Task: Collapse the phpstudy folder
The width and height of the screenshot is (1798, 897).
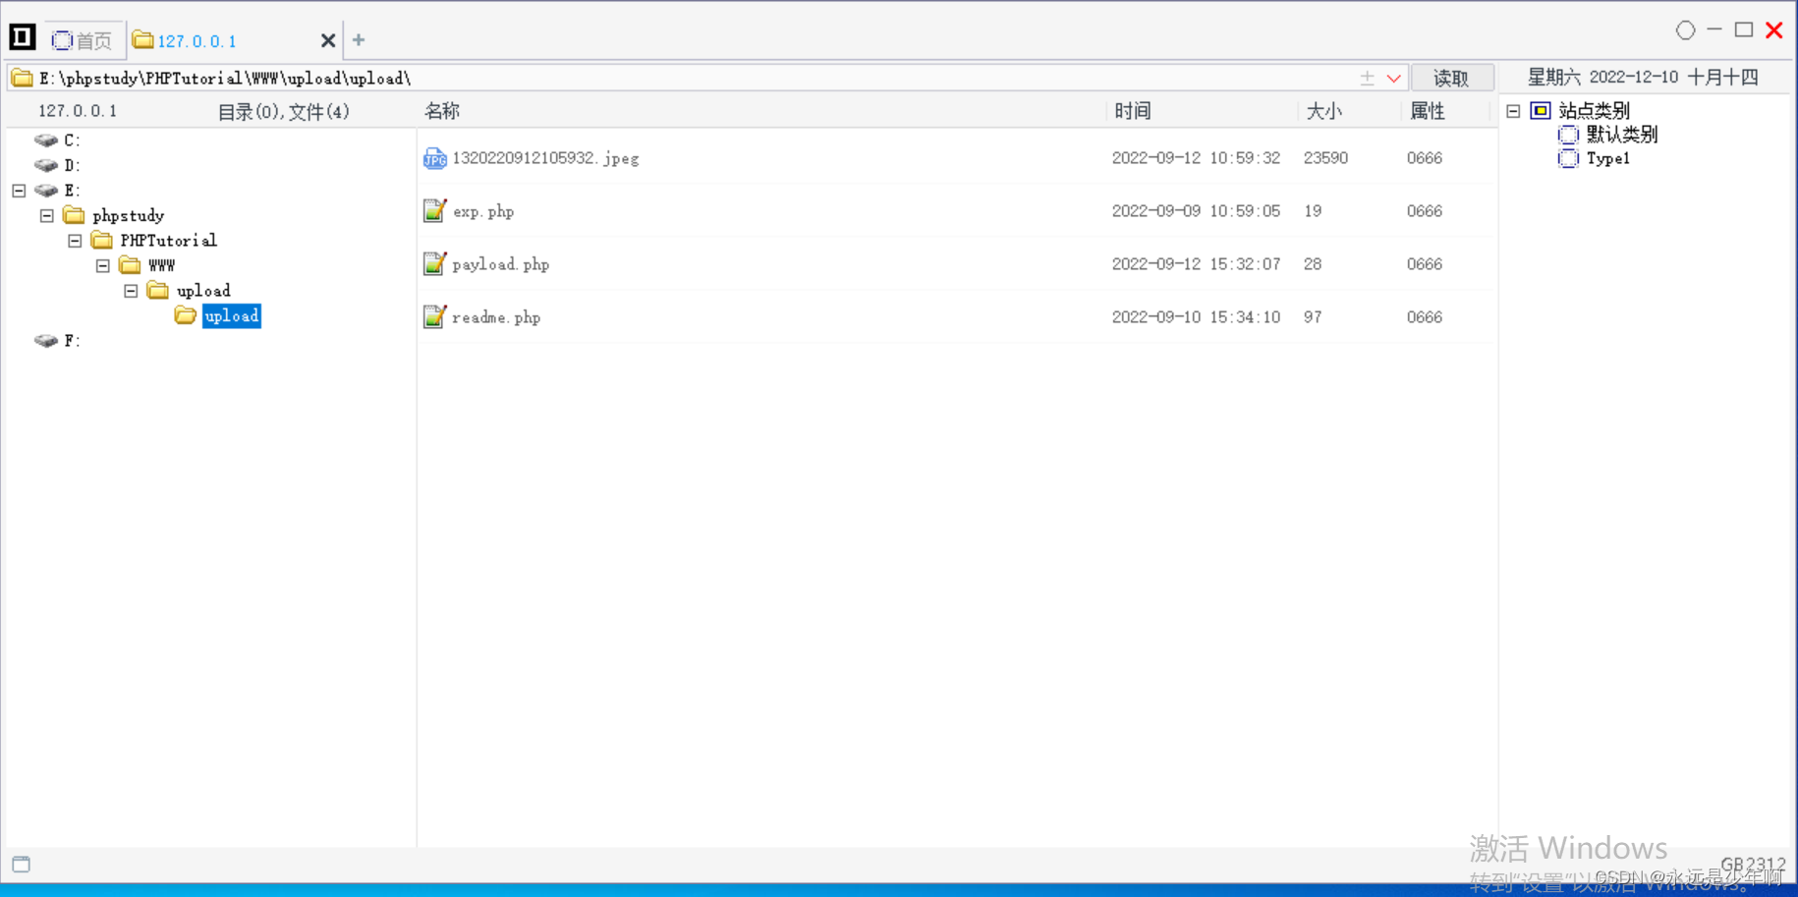Action: (x=46, y=215)
